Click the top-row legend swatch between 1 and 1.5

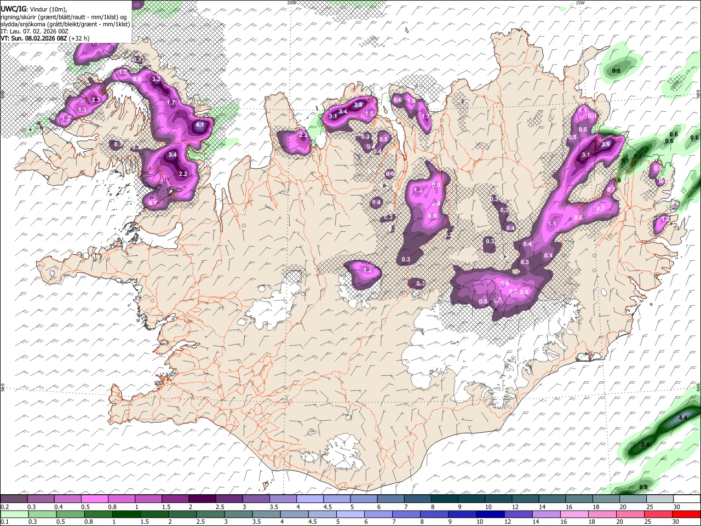coord(148,499)
